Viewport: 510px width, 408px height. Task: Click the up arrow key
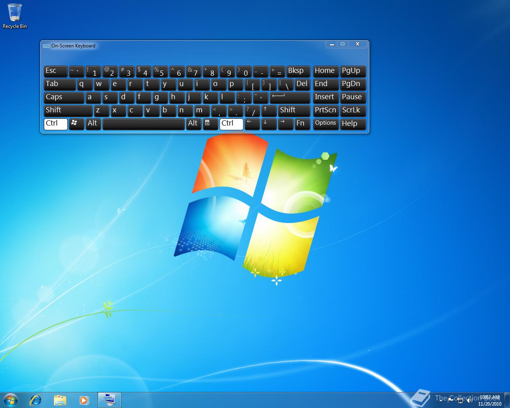[x=269, y=111]
